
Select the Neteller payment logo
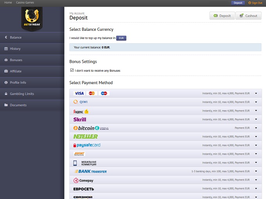[x=86, y=137]
